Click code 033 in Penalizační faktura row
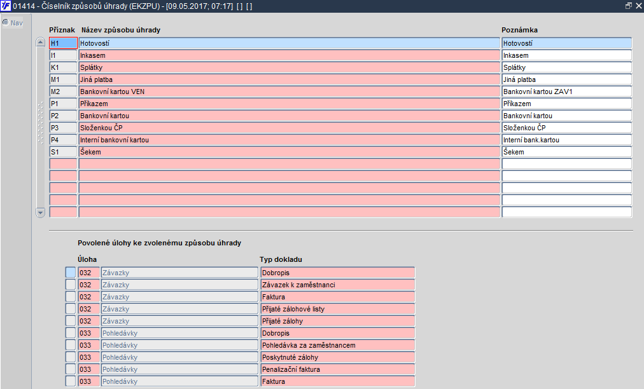The image size is (644, 389). tap(88, 369)
